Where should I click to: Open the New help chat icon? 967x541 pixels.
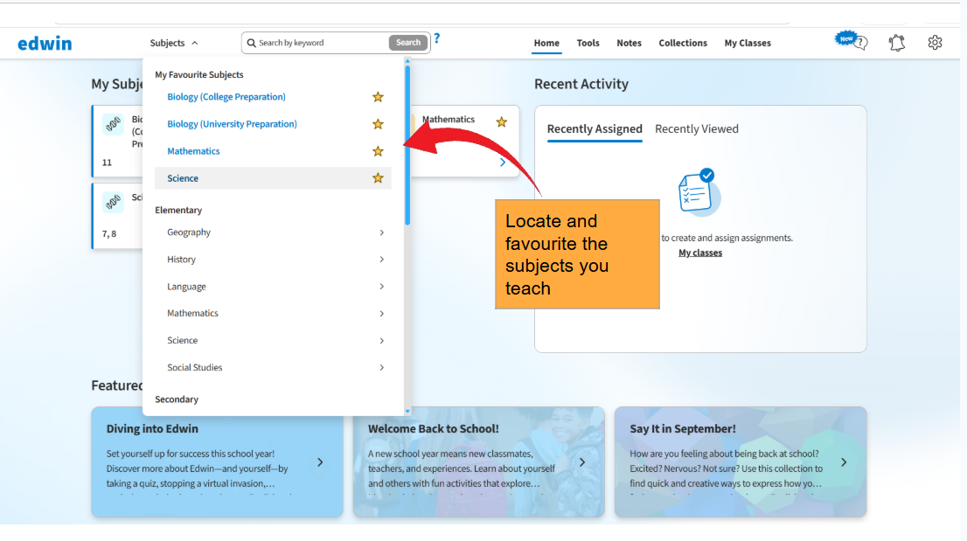[851, 41]
